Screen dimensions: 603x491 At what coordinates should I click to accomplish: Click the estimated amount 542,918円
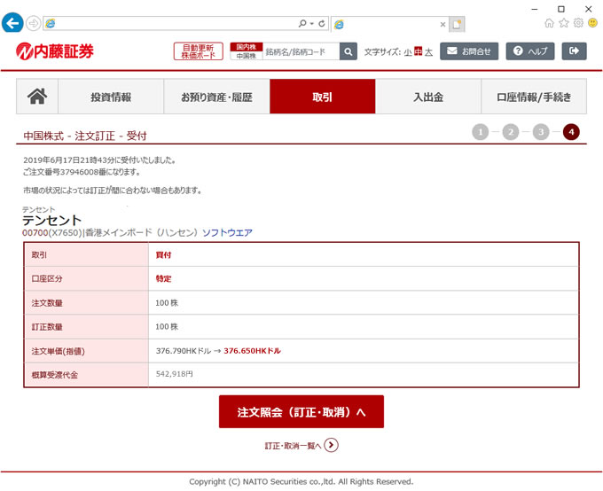click(x=174, y=374)
